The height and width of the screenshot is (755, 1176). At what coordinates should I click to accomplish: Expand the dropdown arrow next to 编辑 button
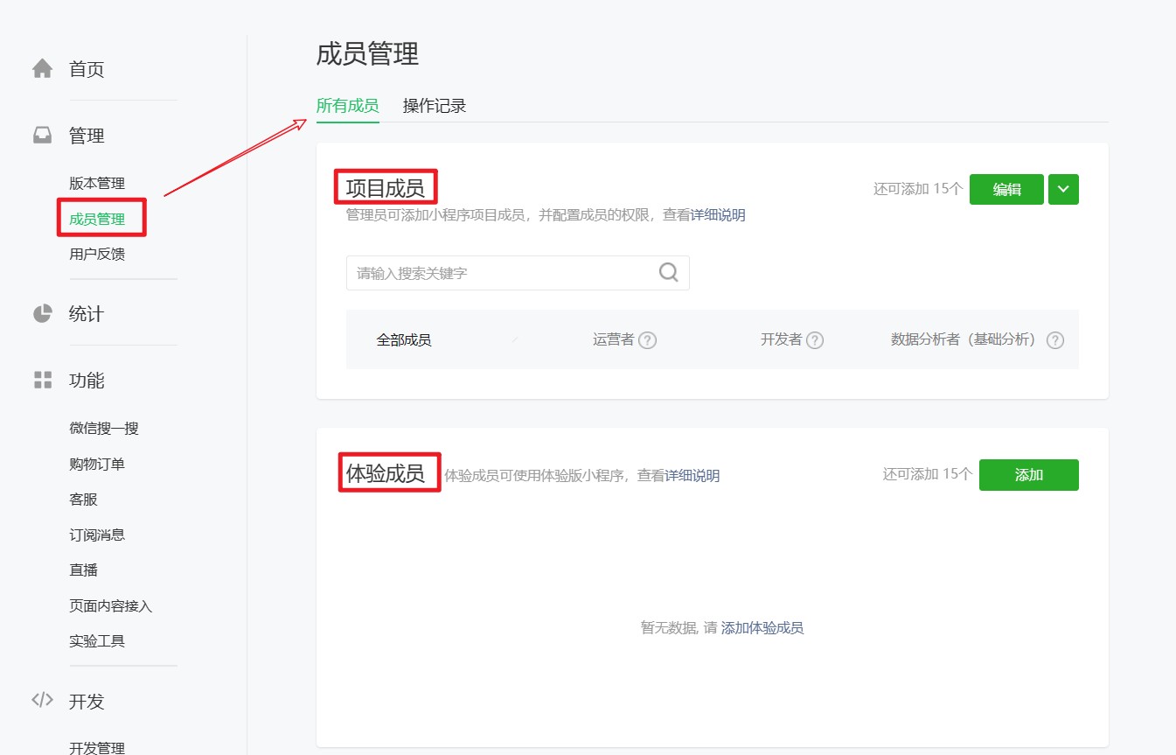[1063, 189]
